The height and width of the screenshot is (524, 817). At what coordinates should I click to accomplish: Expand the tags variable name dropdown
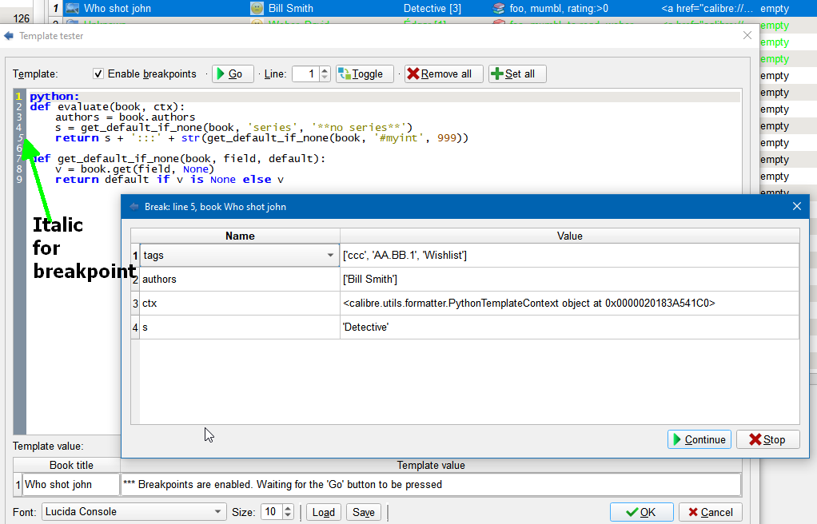coord(331,256)
